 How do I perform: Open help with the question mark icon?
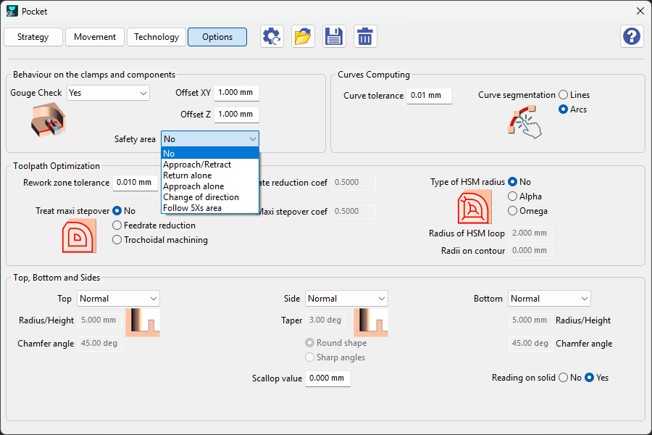pos(631,36)
